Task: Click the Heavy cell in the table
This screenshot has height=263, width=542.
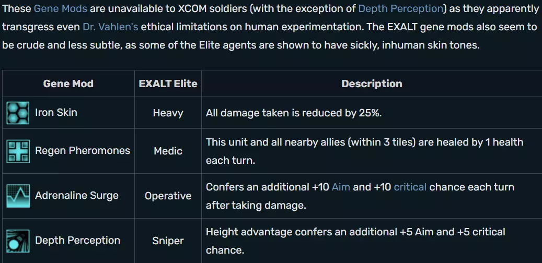Action: (x=168, y=113)
